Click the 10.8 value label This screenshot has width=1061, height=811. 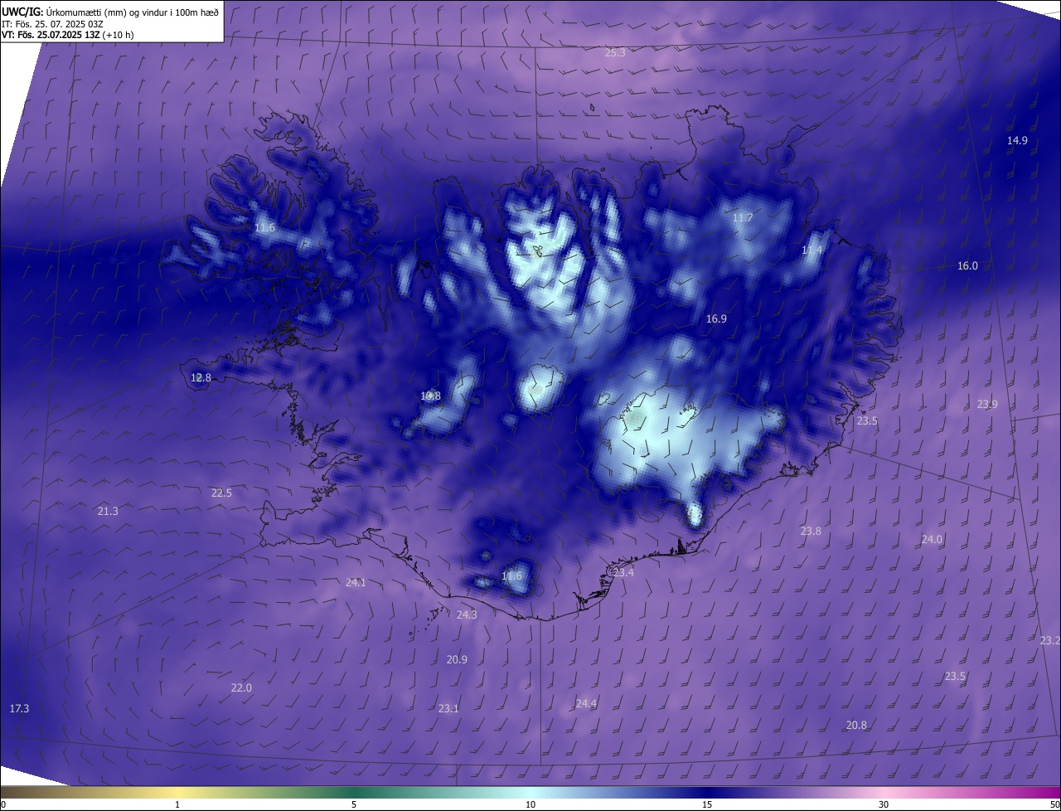coord(430,396)
